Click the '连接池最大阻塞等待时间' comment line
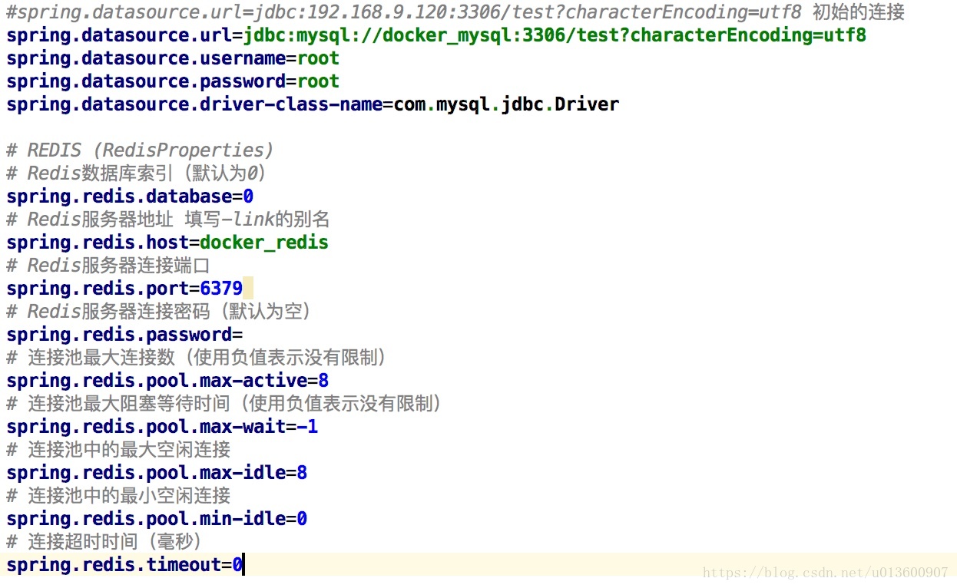This screenshot has width=957, height=588. pyautogui.click(x=224, y=403)
